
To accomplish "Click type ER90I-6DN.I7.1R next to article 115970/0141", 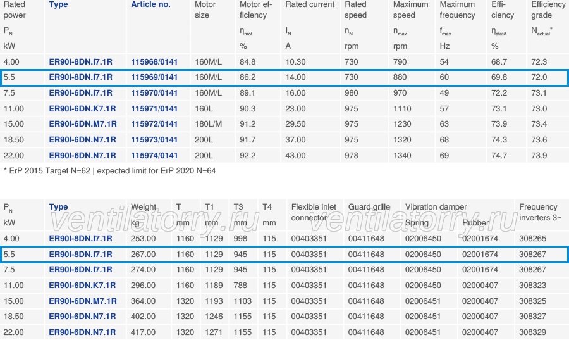I will [x=80, y=93].
